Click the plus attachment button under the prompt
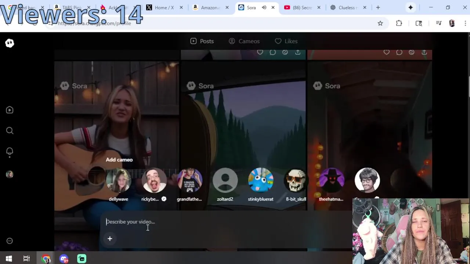 pyautogui.click(x=110, y=239)
